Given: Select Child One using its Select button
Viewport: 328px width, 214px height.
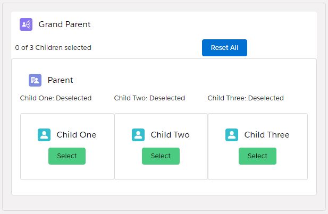Looking at the screenshot, I should click(67, 156).
